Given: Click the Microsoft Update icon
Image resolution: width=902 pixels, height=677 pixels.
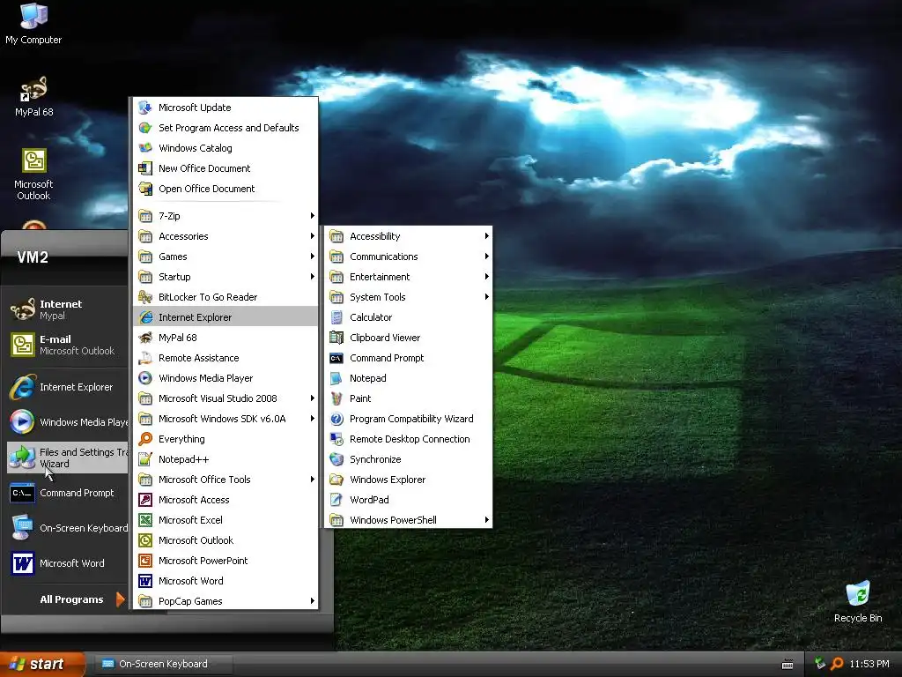Looking at the screenshot, I should tap(145, 107).
